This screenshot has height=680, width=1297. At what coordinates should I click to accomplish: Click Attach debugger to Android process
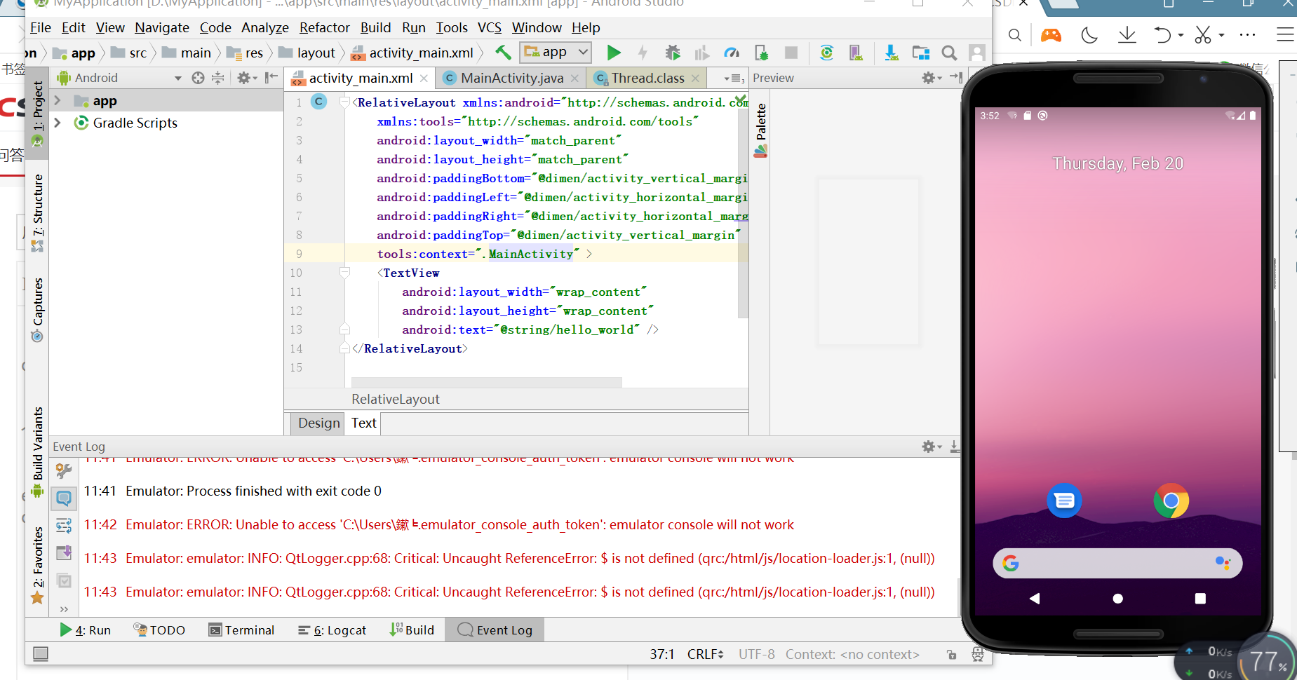click(762, 53)
